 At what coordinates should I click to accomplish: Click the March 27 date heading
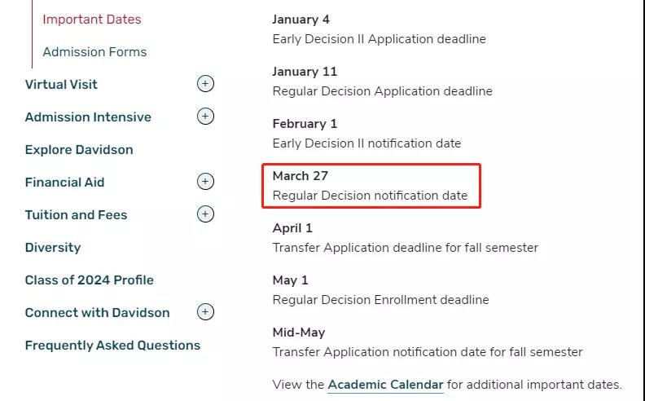click(x=301, y=176)
